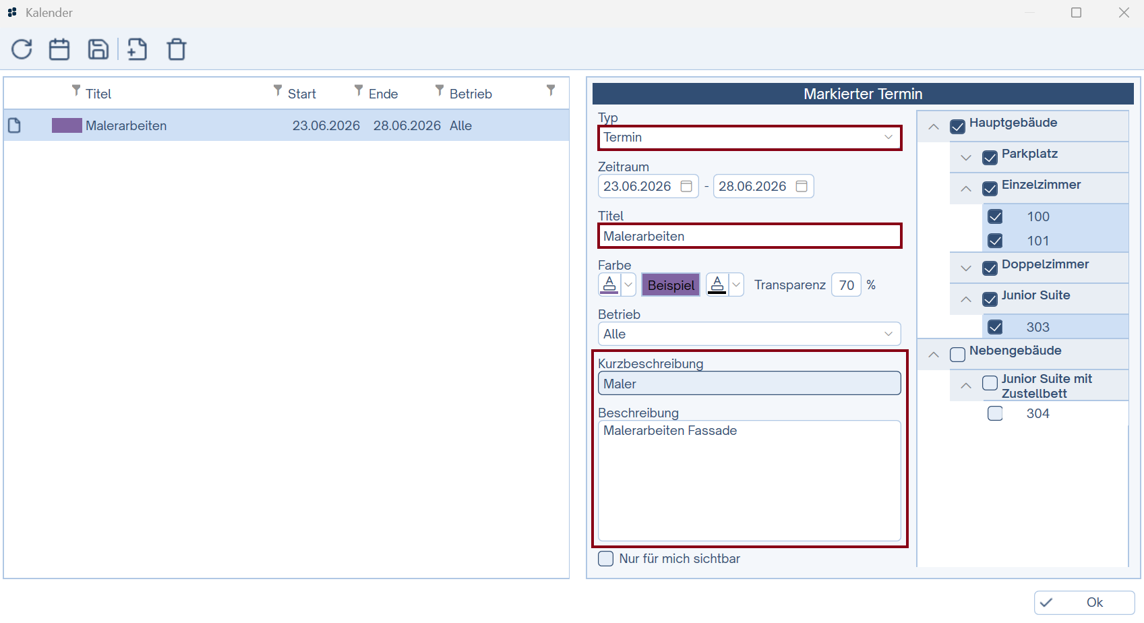Image resolution: width=1144 pixels, height=623 pixels.
Task: Open start date calendar picker
Action: click(x=686, y=186)
